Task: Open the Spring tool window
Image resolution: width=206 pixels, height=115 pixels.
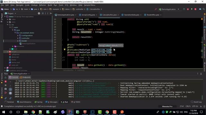Action: 38,102
